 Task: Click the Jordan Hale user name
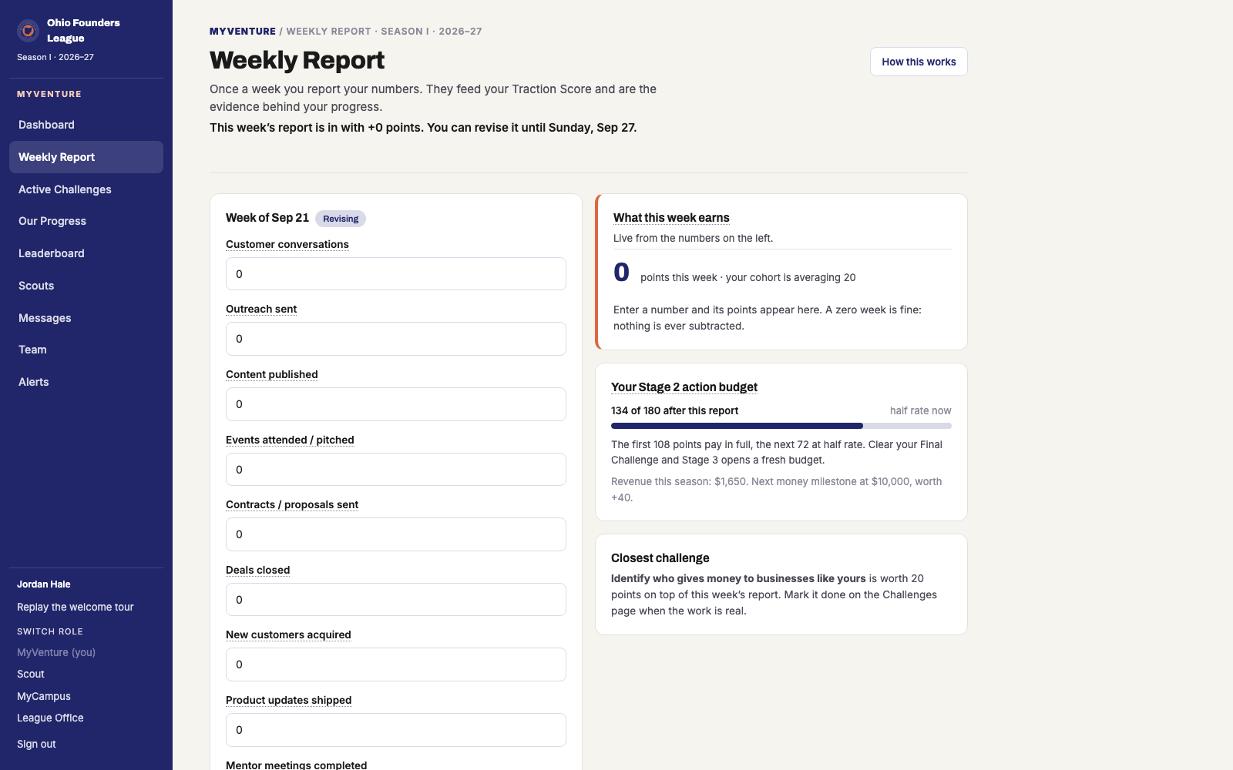click(44, 584)
